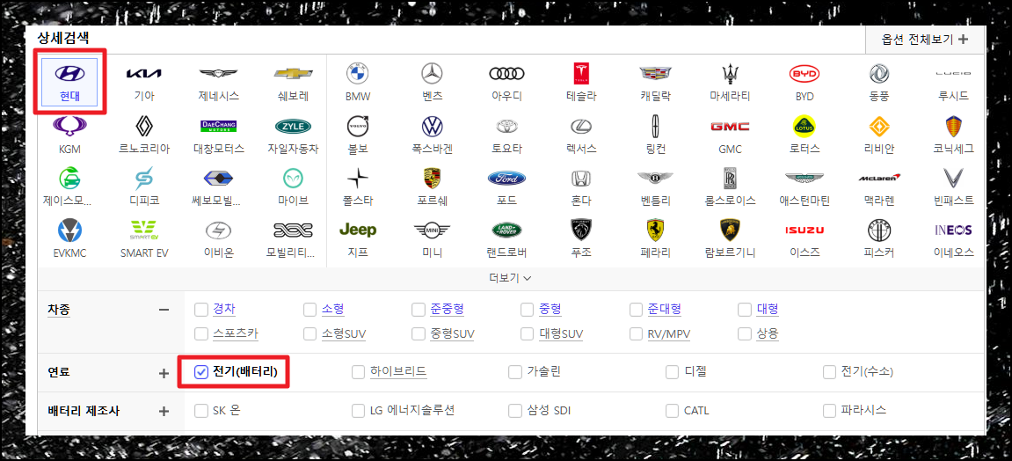Tick the 디젤 fuel checkbox
Viewport: 1012px width, 461px height.
click(673, 372)
